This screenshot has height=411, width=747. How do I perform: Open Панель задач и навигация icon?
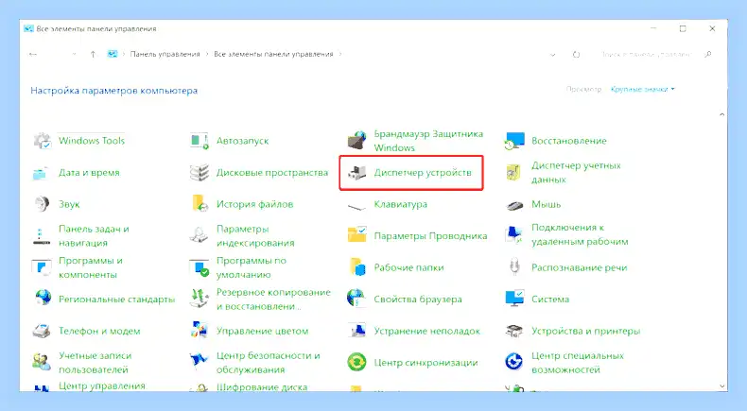click(42, 236)
